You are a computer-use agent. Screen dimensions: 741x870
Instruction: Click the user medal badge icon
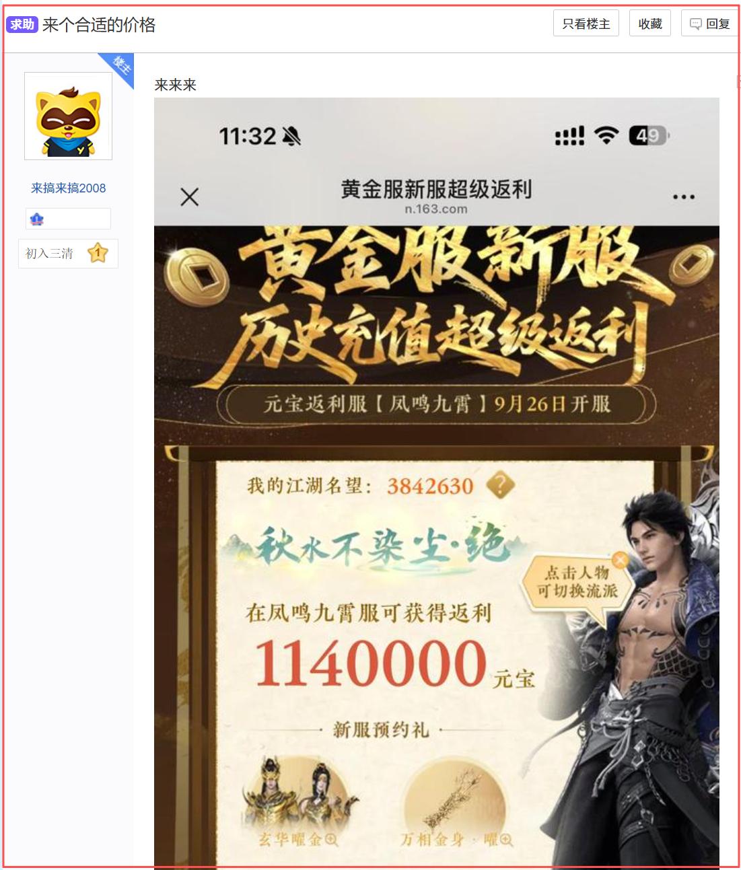coord(37,219)
